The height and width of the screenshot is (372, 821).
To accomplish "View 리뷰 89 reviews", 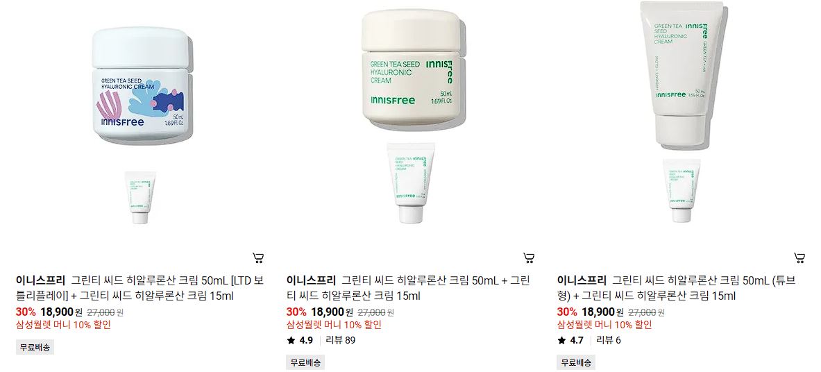I will pos(340,341).
